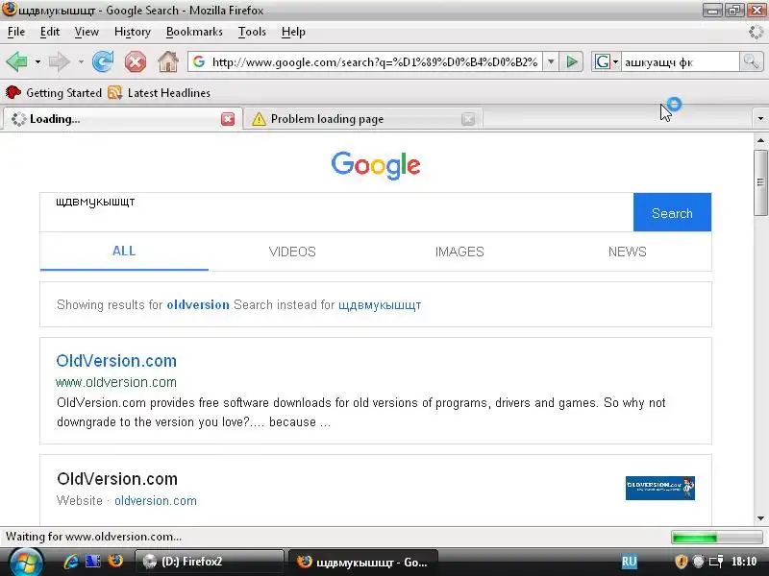Click the round grey tray icon beside the shield
The image size is (769, 576).
point(699,562)
